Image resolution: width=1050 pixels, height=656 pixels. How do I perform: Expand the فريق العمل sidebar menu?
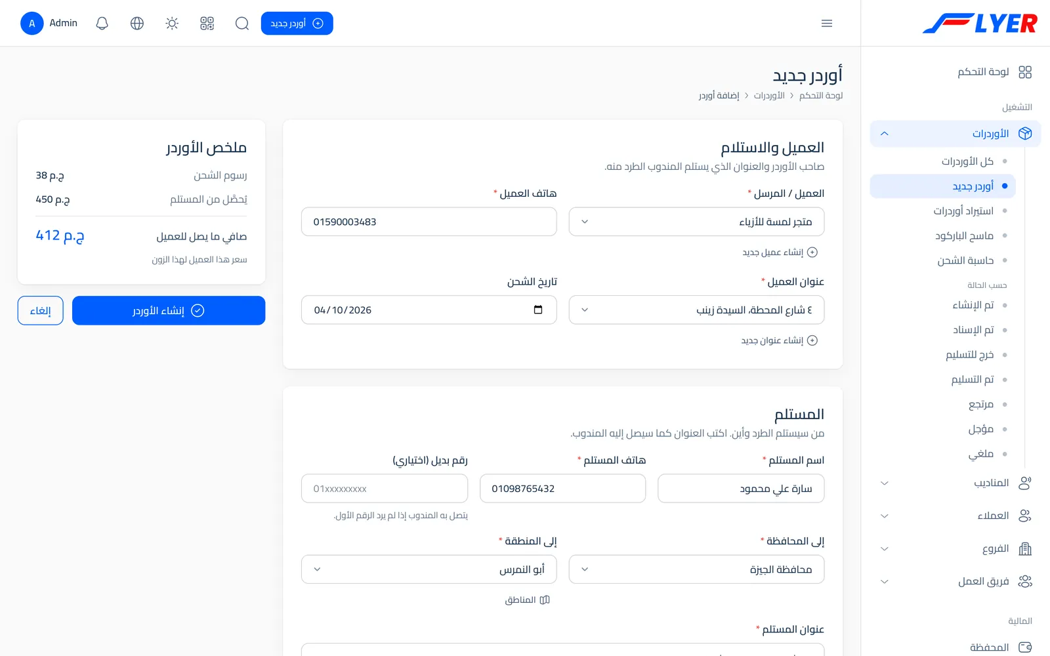(955, 581)
